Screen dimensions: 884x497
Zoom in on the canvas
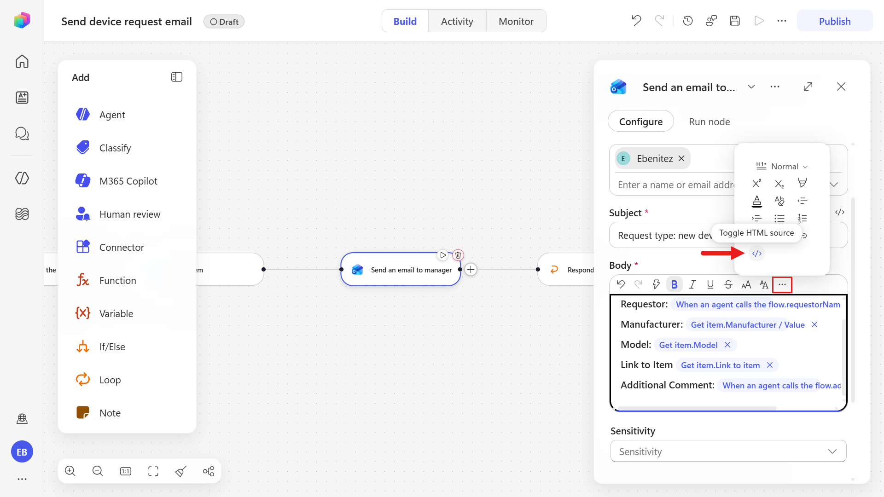pos(70,471)
